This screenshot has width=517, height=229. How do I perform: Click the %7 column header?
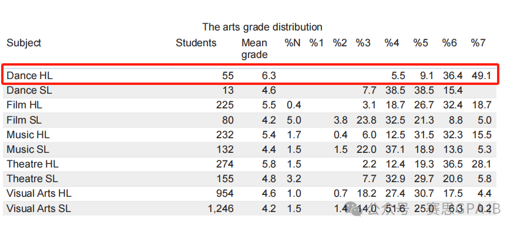[x=478, y=43]
